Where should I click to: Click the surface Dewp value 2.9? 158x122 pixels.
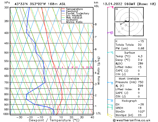(140, 60)
